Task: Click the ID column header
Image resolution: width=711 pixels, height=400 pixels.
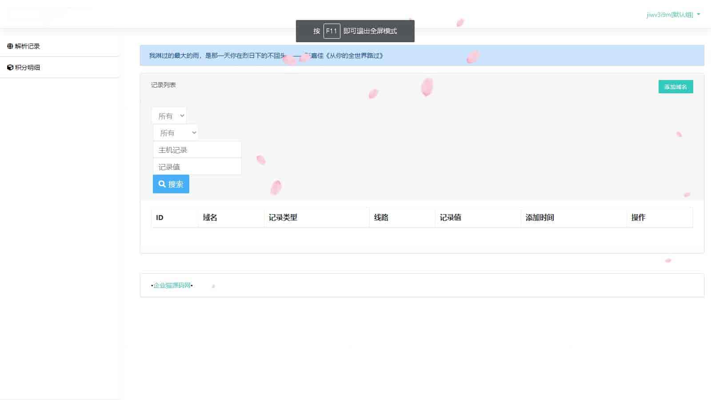Action: coord(160,217)
